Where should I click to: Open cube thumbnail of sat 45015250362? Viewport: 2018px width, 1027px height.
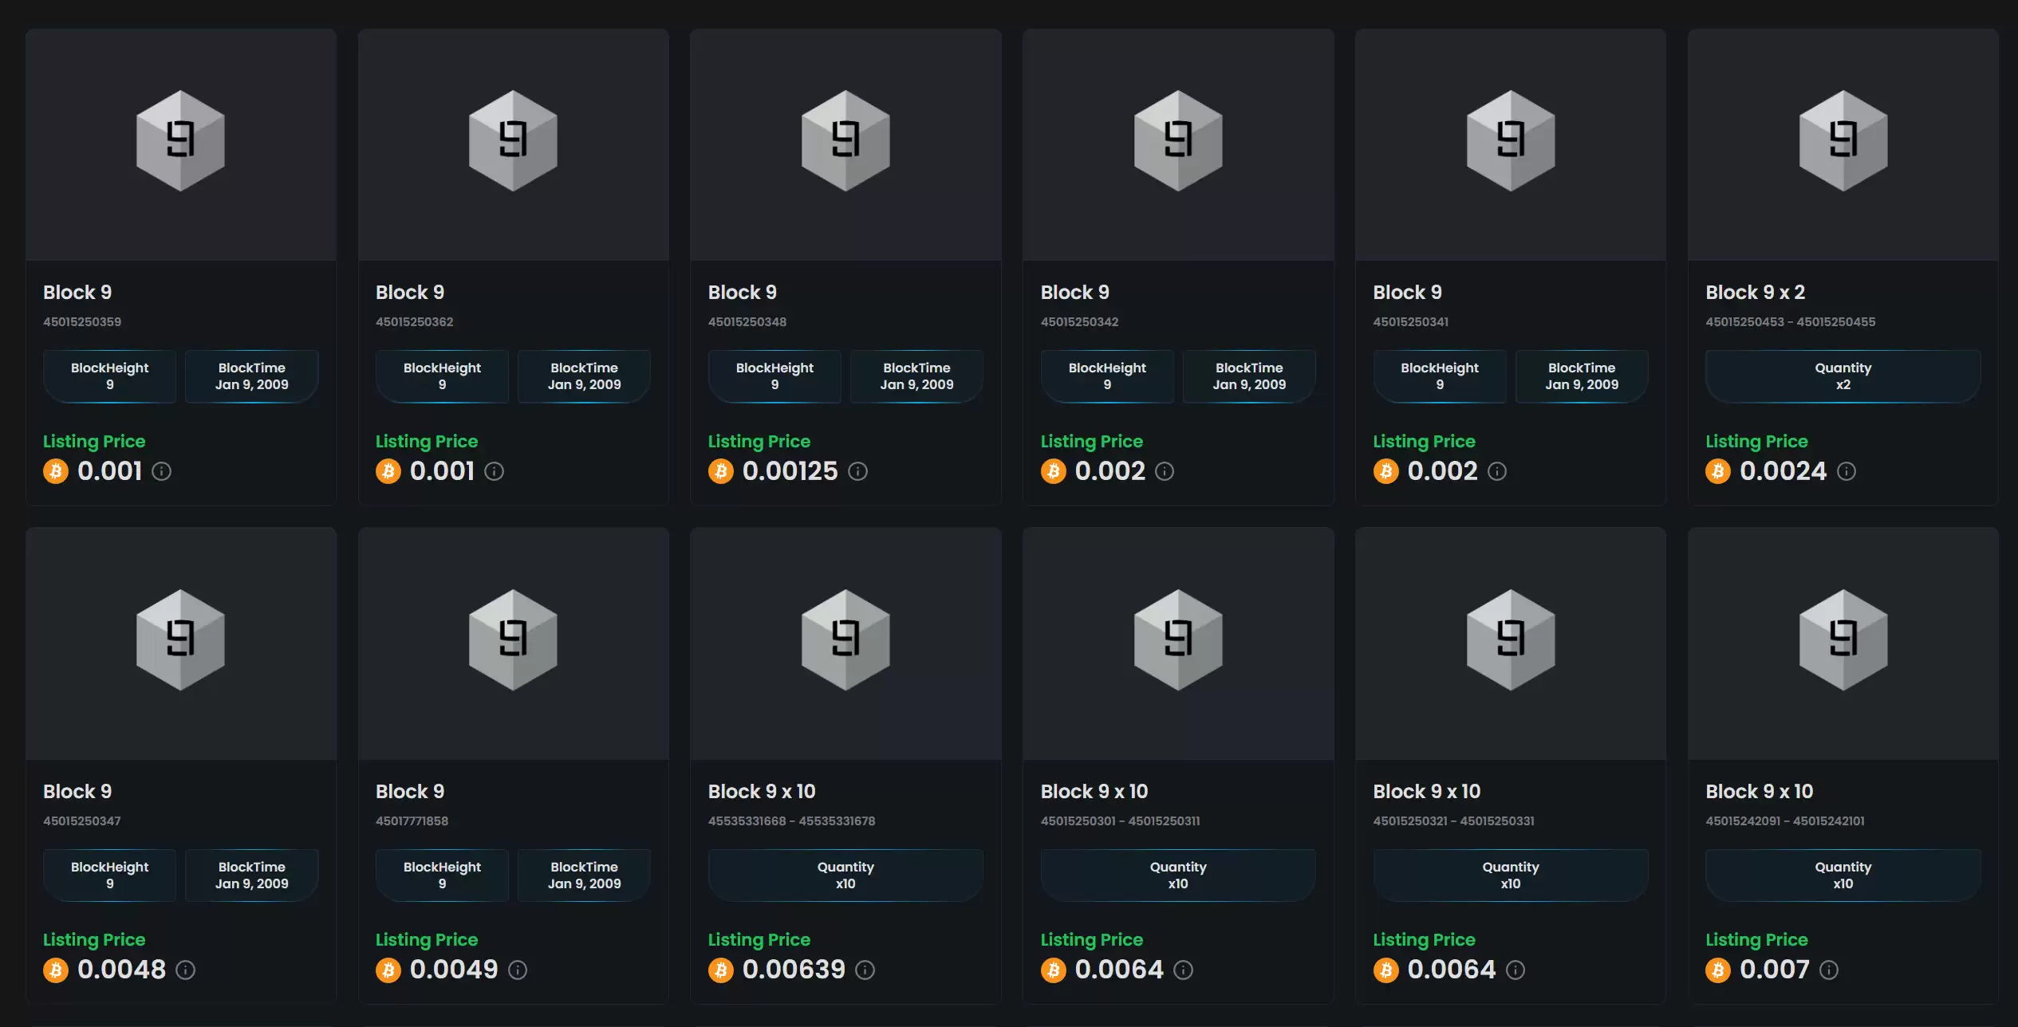click(513, 141)
